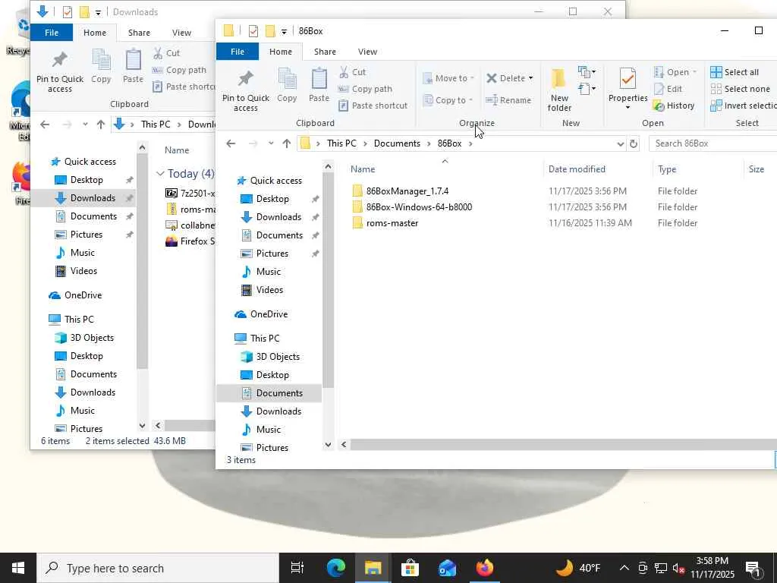Select Downloads under Quick access in Downloads window
This screenshot has width=777, height=583.
click(x=92, y=198)
